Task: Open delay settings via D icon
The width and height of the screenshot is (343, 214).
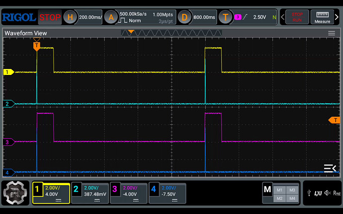Action: tap(185, 17)
